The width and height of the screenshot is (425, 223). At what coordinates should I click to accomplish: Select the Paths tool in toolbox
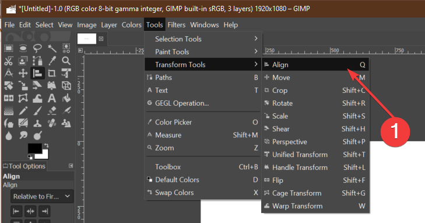[37, 61]
